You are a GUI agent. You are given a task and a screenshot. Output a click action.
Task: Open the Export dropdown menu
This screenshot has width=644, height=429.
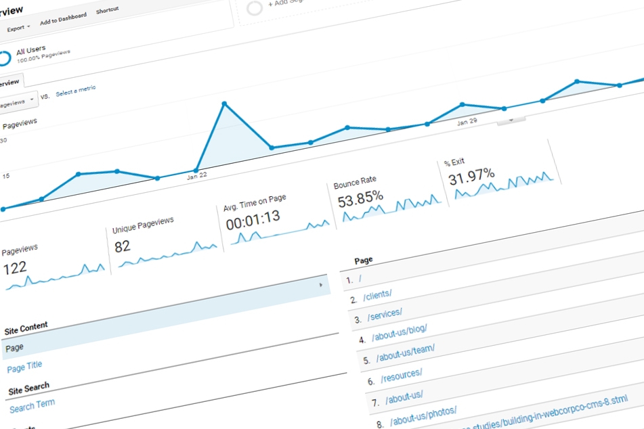18,28
